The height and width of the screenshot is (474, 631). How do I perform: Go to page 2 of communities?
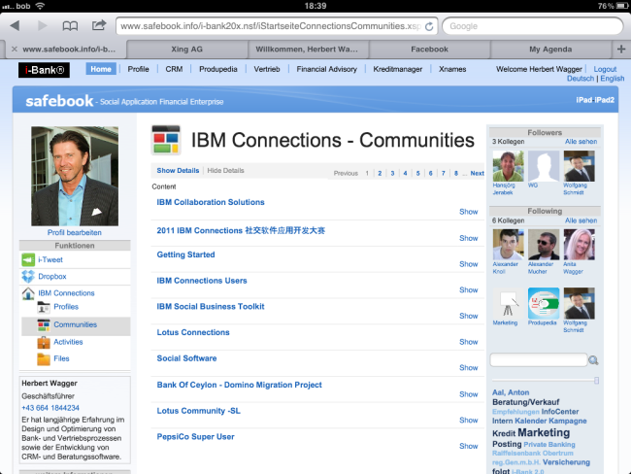(x=380, y=173)
